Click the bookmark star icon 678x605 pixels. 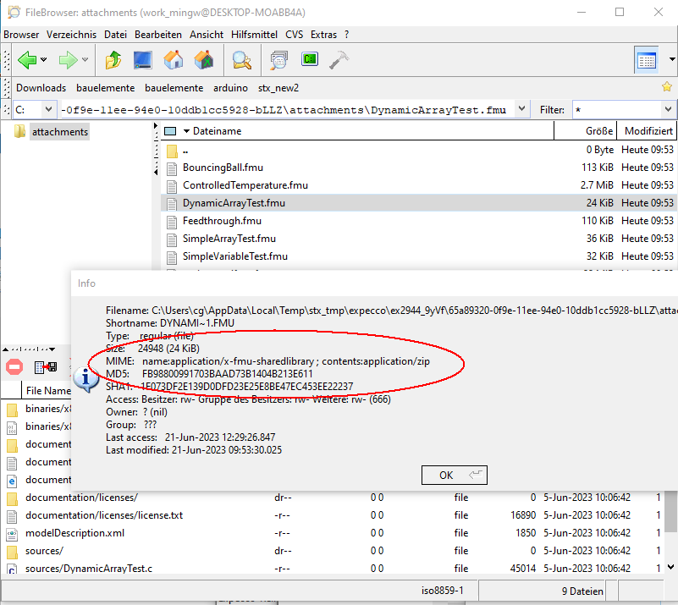point(667,87)
